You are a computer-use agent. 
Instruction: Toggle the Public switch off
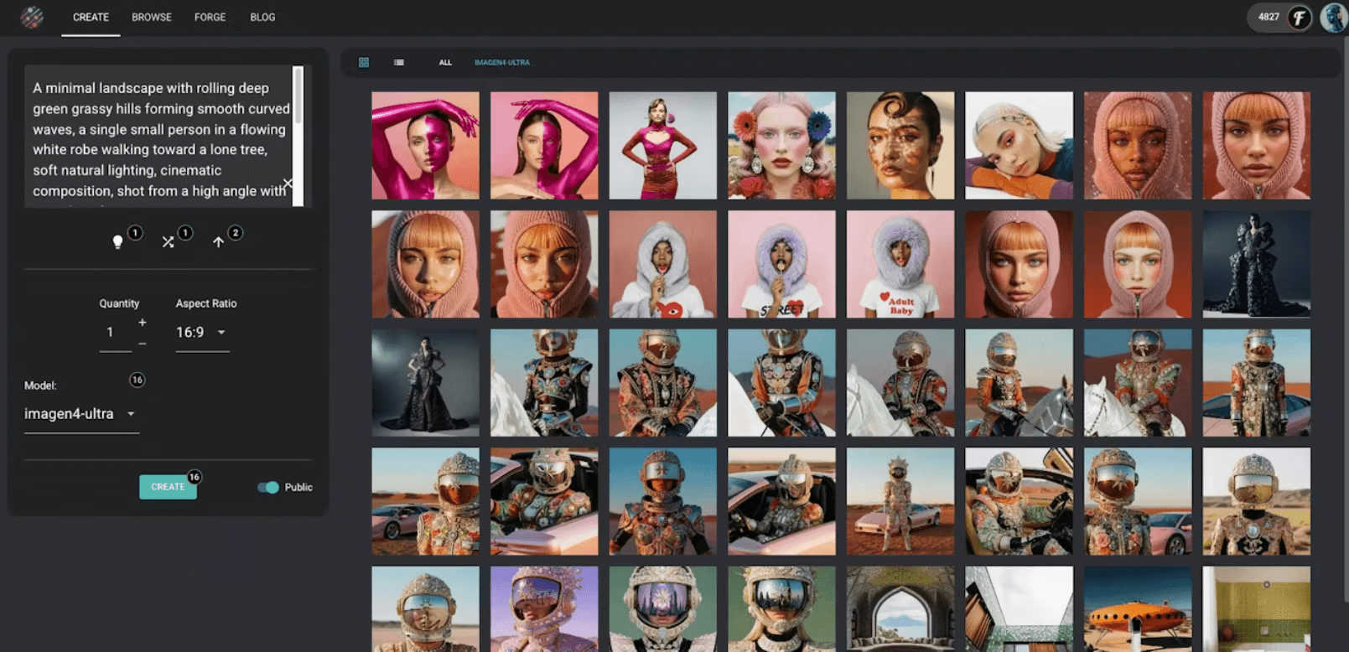[x=268, y=487]
